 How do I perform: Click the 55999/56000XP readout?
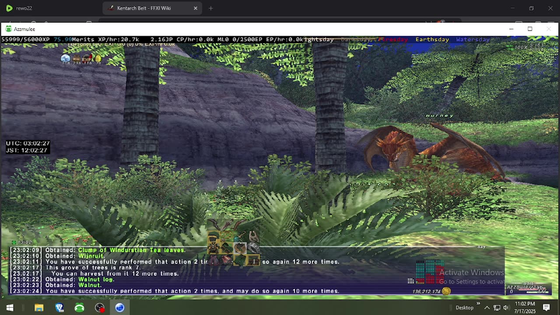point(25,39)
